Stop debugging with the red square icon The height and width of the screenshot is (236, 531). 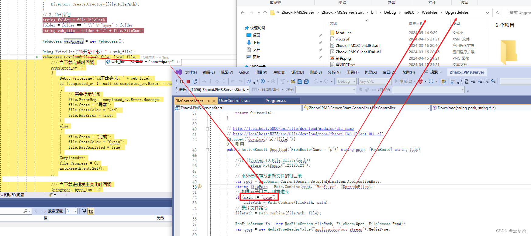[x=188, y=82]
